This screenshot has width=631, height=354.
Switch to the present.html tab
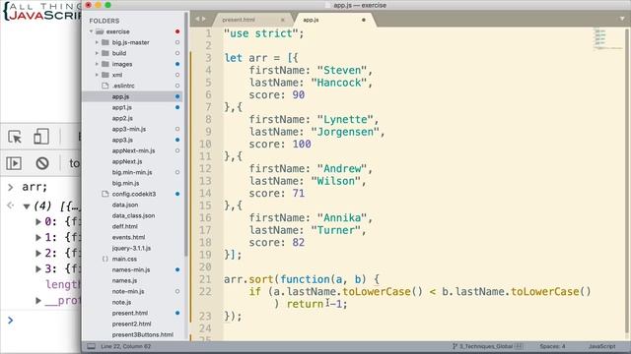[239, 20]
